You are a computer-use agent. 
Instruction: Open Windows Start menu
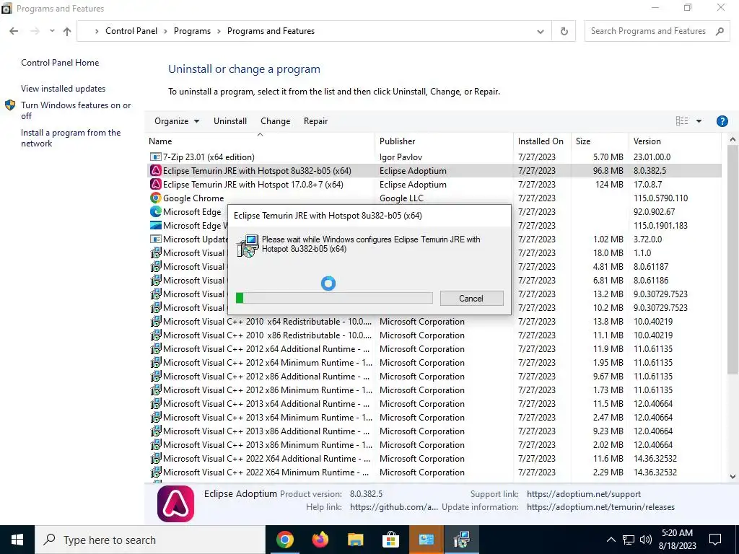(17, 540)
